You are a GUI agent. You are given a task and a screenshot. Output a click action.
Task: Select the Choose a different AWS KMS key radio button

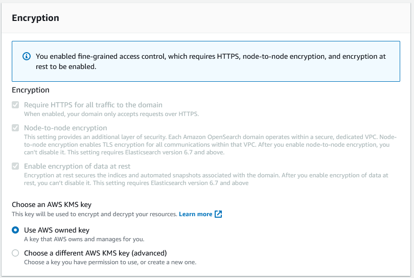[15, 253]
